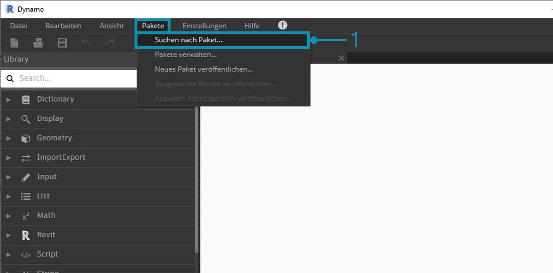Viewport: 553px width, 273px height.
Task: Select the Geometry library label
Action: (54, 138)
